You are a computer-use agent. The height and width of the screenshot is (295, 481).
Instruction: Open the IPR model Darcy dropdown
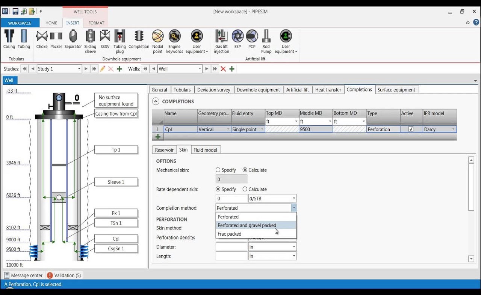click(453, 129)
